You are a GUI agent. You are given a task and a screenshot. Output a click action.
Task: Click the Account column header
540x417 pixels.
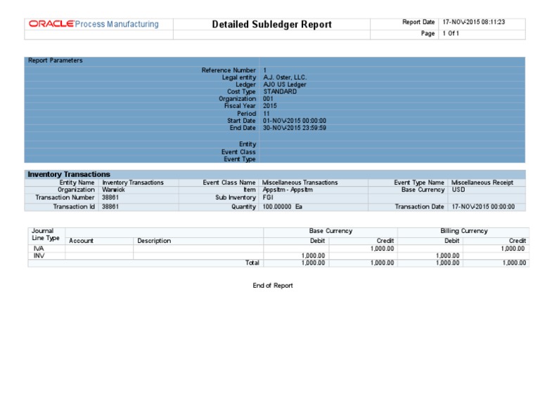click(x=82, y=241)
